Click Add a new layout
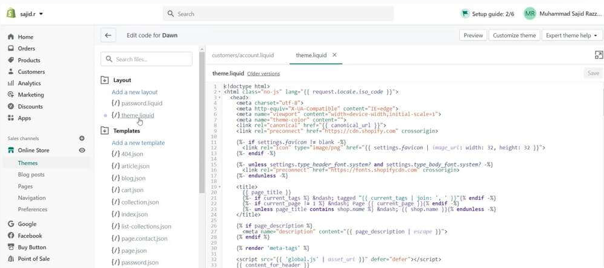The height and width of the screenshot is (268, 604). click(x=135, y=92)
